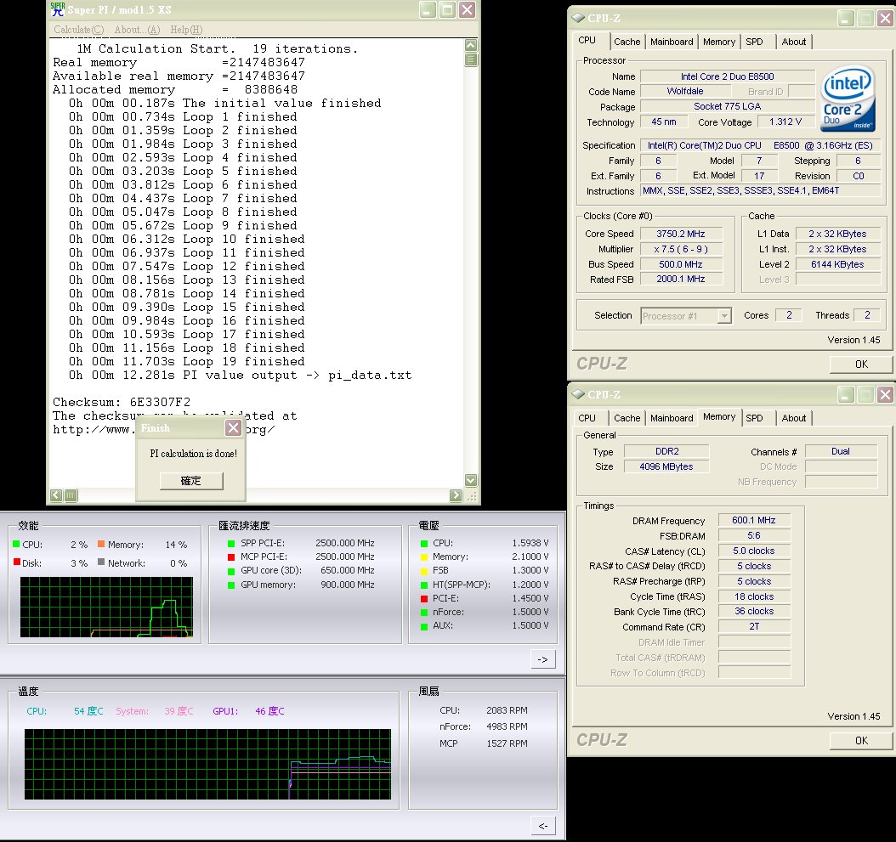Click the CPU fan speed 2083 RPM

pyautogui.click(x=507, y=710)
